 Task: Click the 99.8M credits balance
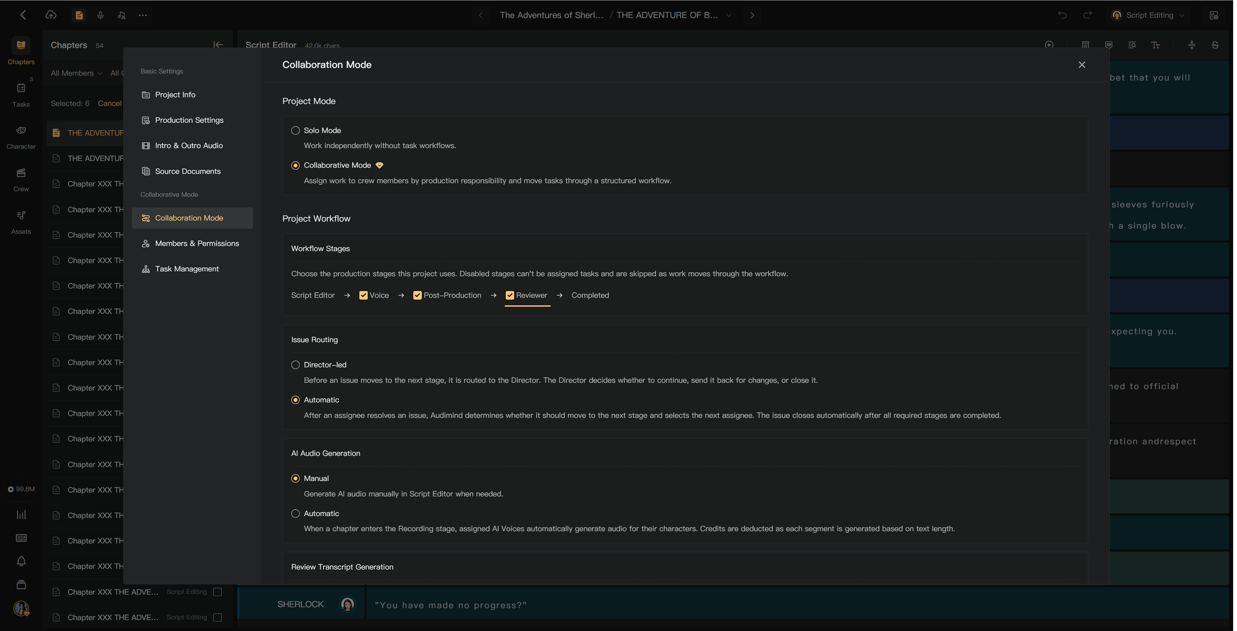point(21,489)
